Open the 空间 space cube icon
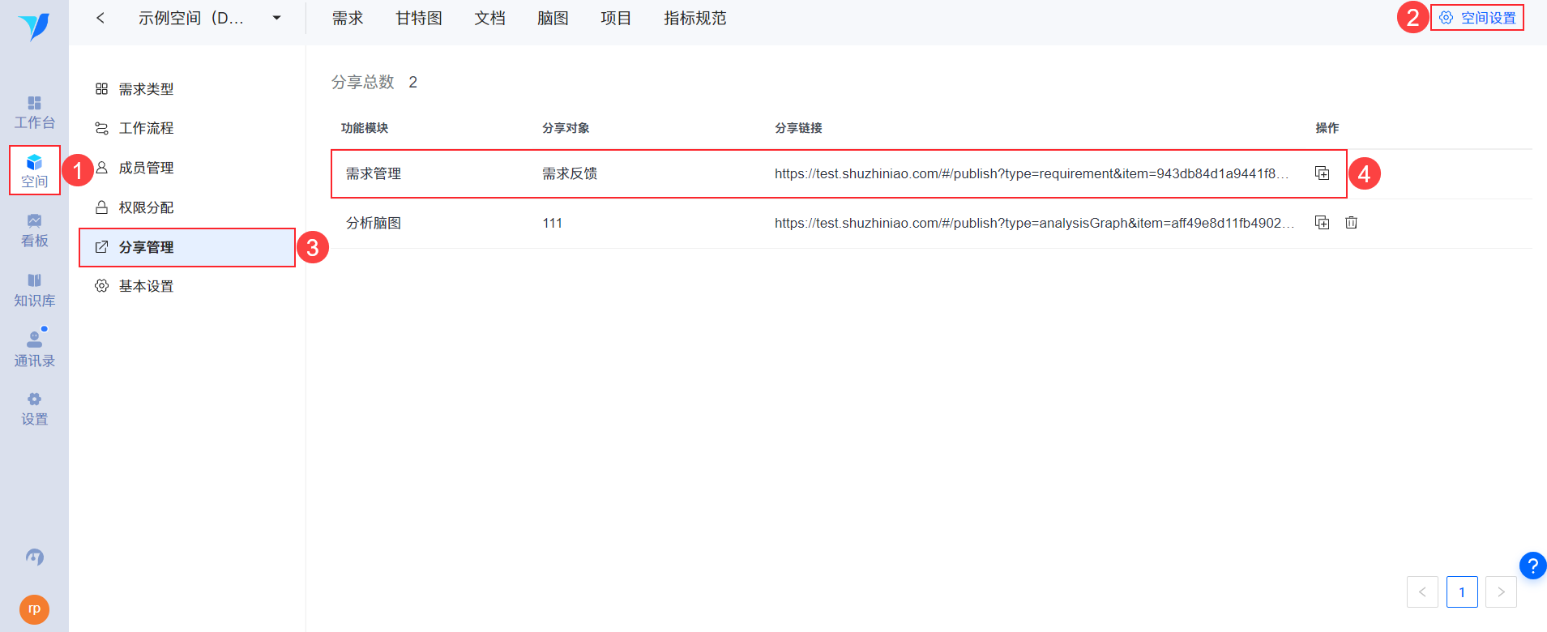 pyautogui.click(x=34, y=162)
